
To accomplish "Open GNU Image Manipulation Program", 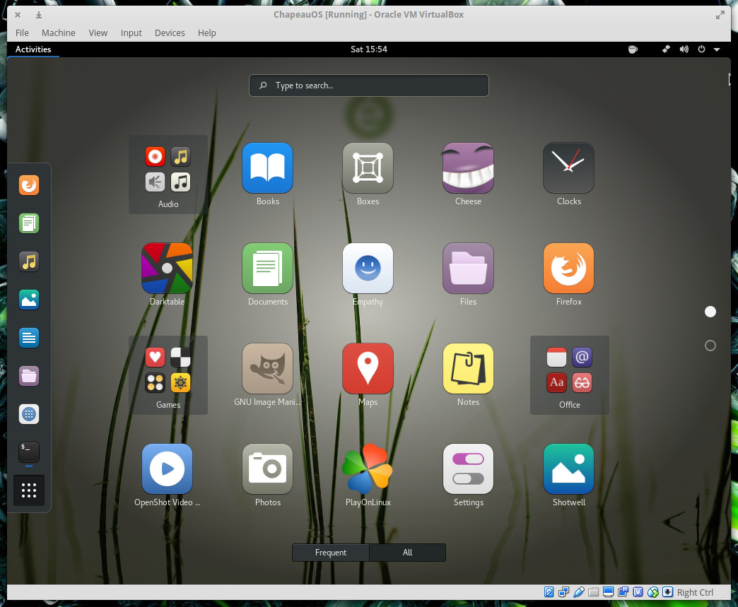I will 267,368.
